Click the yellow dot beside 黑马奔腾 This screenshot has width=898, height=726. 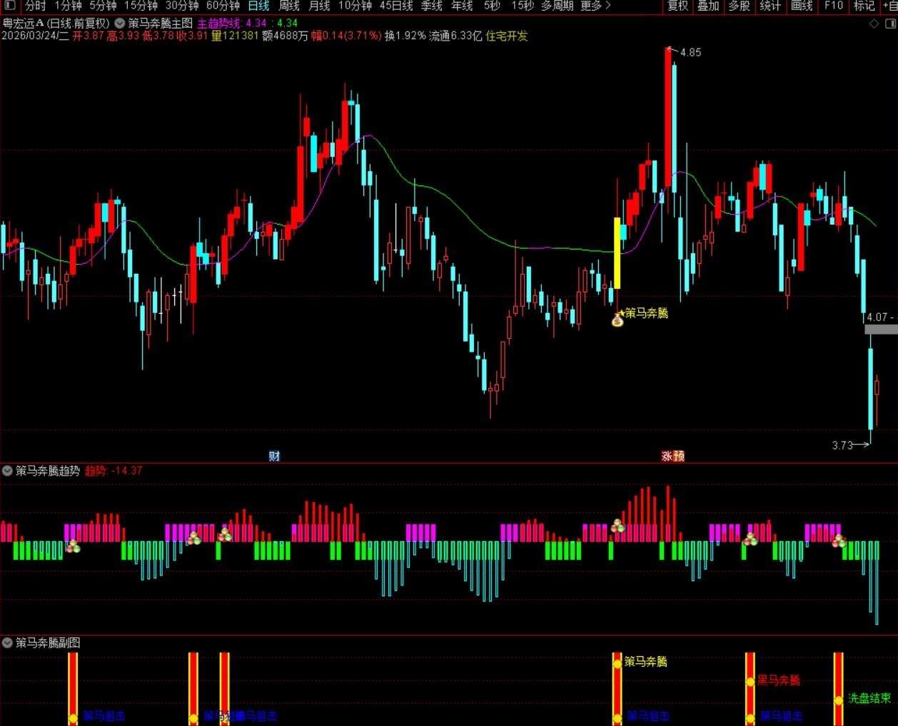point(750,682)
